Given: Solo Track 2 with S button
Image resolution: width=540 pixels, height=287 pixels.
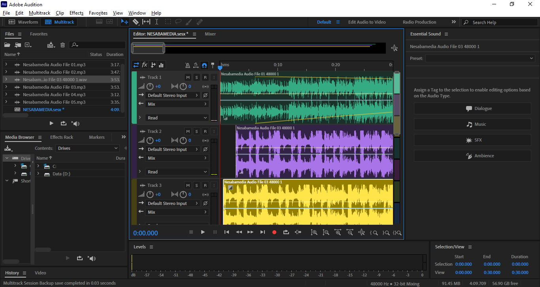Looking at the screenshot, I should click(196, 131).
